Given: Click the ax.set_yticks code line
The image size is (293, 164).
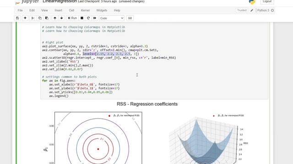Looking at the screenshot, I should coord(81,92).
